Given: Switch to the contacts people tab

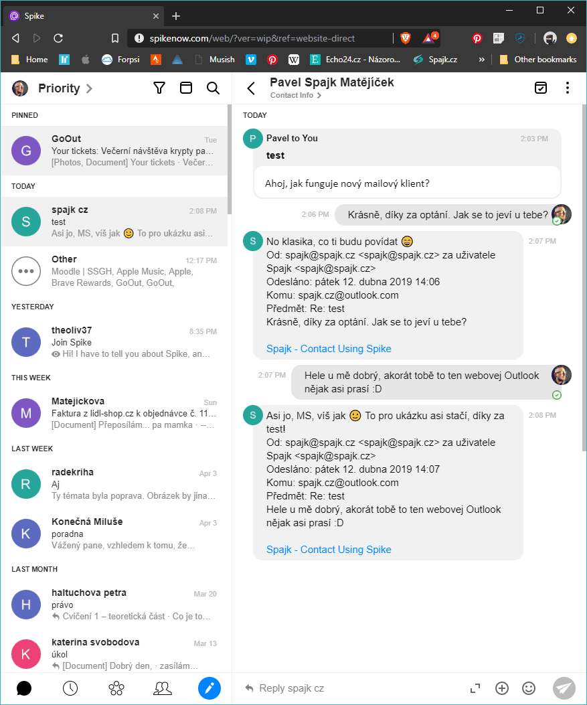Looking at the screenshot, I should point(163,688).
